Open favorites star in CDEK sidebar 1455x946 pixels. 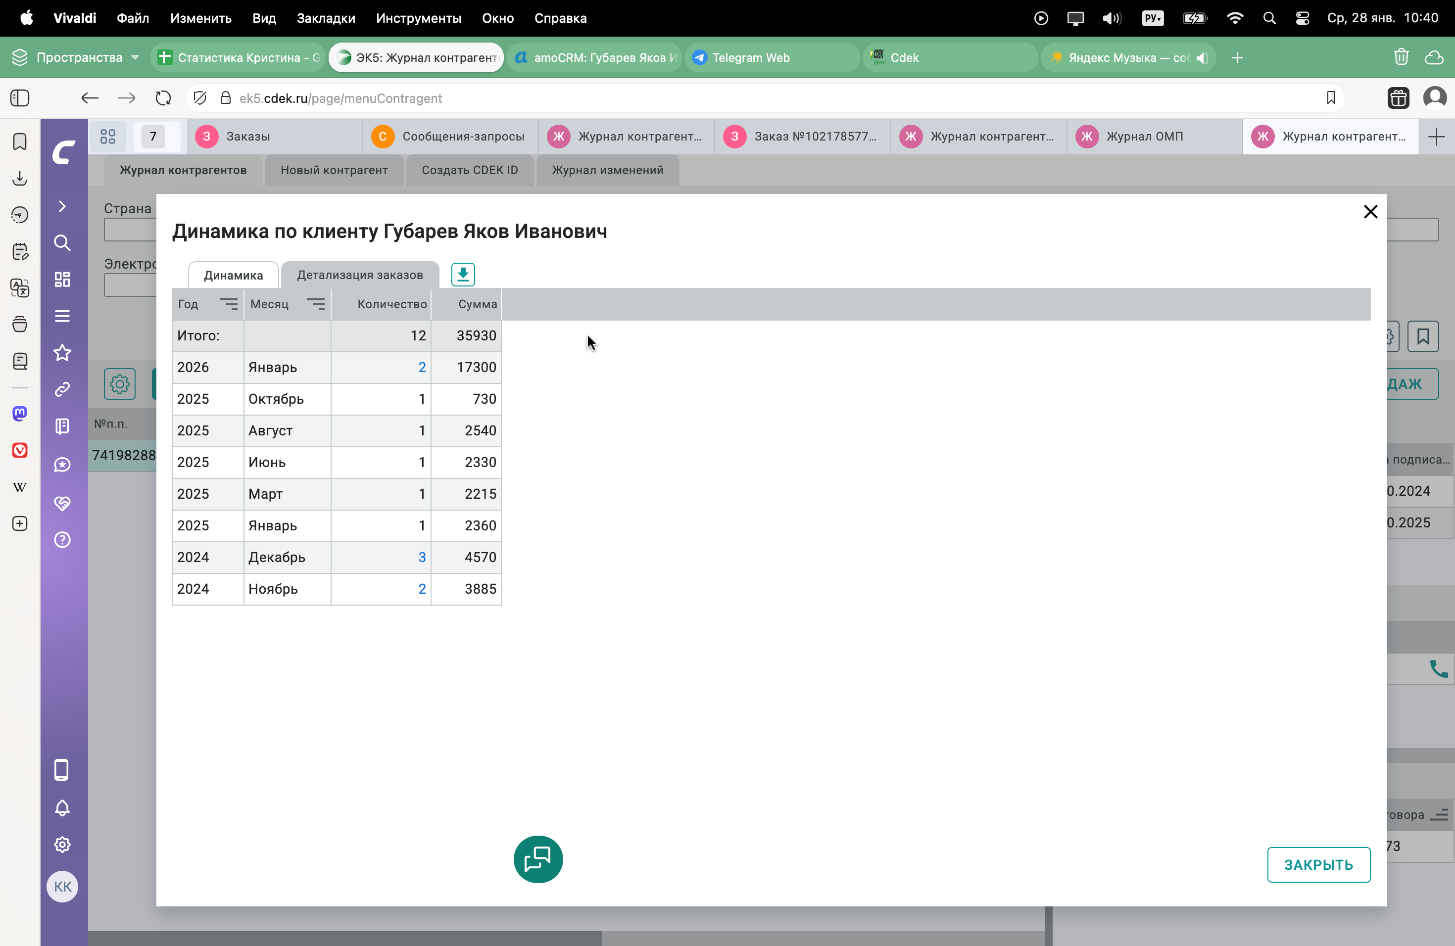pos(62,353)
